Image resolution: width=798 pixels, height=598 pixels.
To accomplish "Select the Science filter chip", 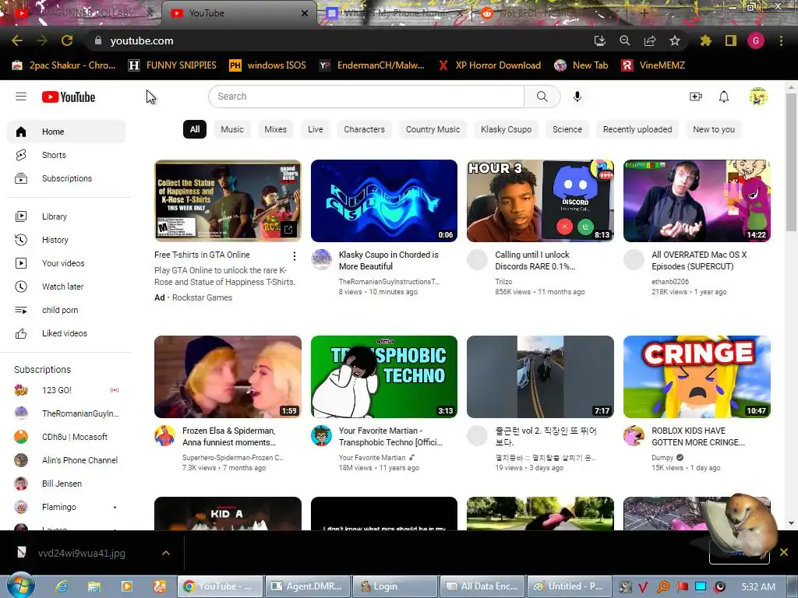I will point(567,129).
